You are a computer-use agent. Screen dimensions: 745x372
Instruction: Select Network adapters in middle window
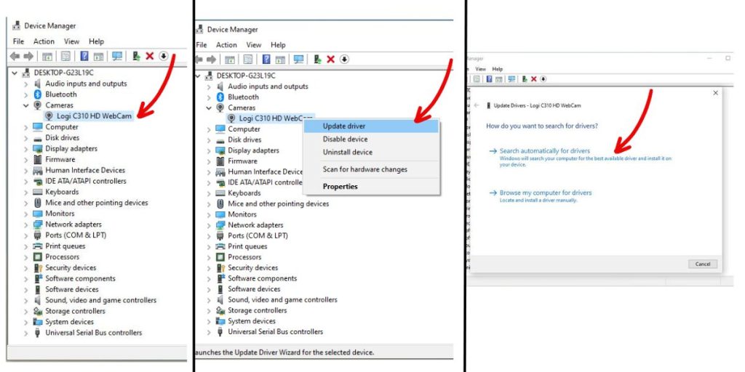click(255, 225)
